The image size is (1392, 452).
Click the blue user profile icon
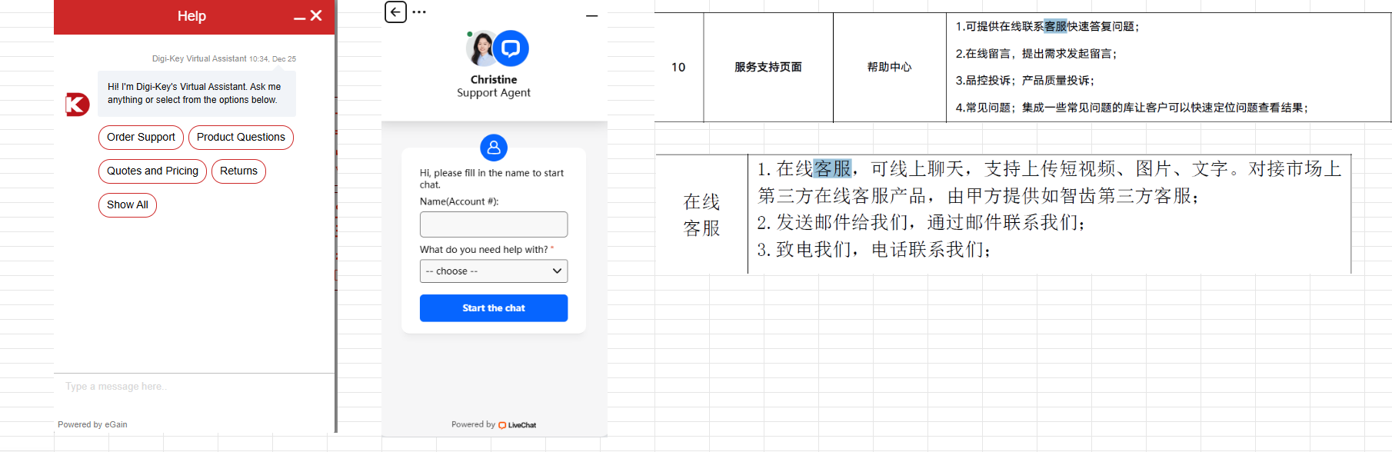[494, 147]
